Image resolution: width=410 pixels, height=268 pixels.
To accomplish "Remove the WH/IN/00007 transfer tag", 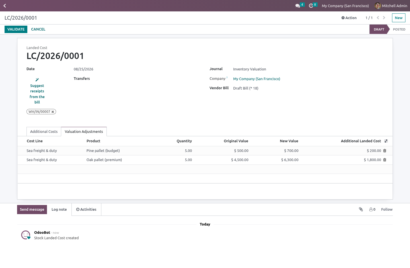I will 53,112.
